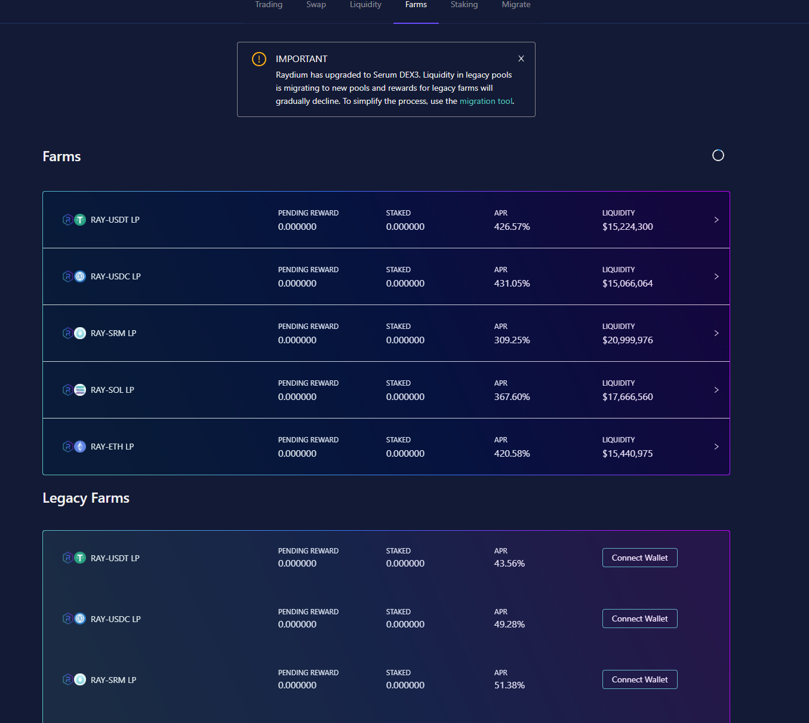Image resolution: width=809 pixels, height=723 pixels.
Task: Expand the RAY-USDC LP farm chevron
Action: tap(716, 276)
